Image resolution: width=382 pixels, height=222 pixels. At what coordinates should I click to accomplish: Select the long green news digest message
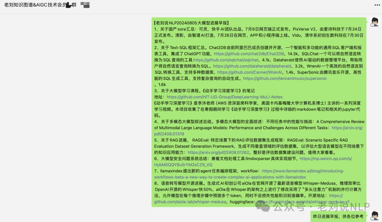[x=248, y=109]
